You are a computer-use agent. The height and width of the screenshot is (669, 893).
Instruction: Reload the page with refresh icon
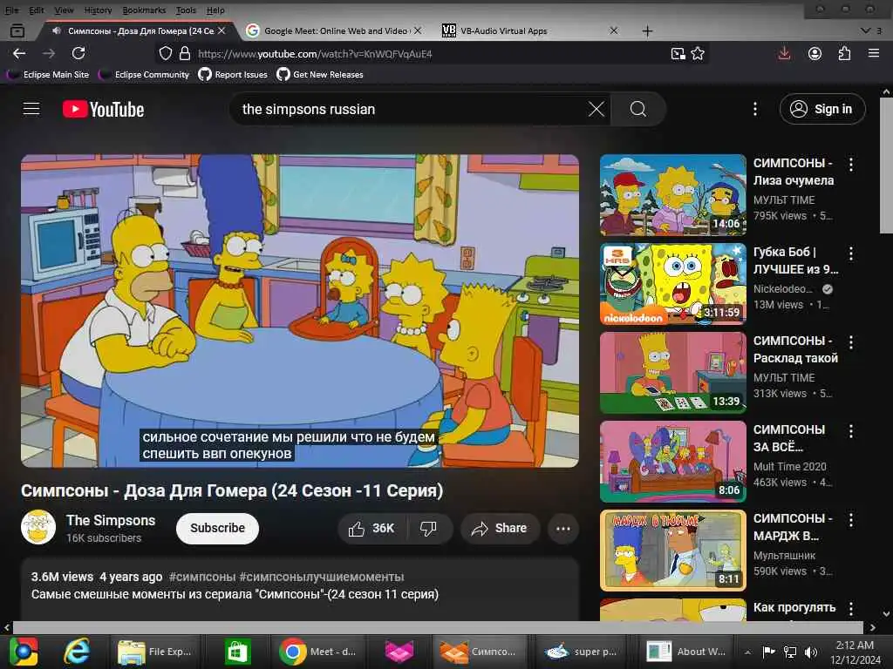tap(78, 53)
